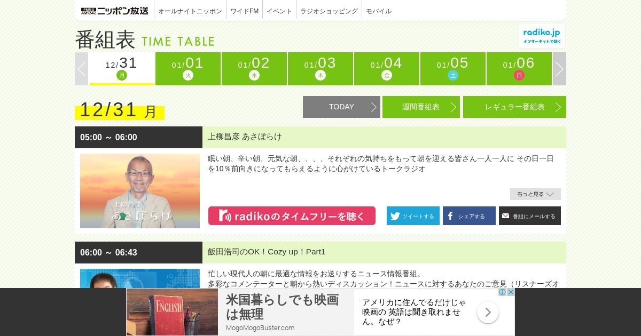The width and height of the screenshot is (641, 336).
Task: Open the Nippon Broadcasting logo home link
Action: [x=114, y=11]
